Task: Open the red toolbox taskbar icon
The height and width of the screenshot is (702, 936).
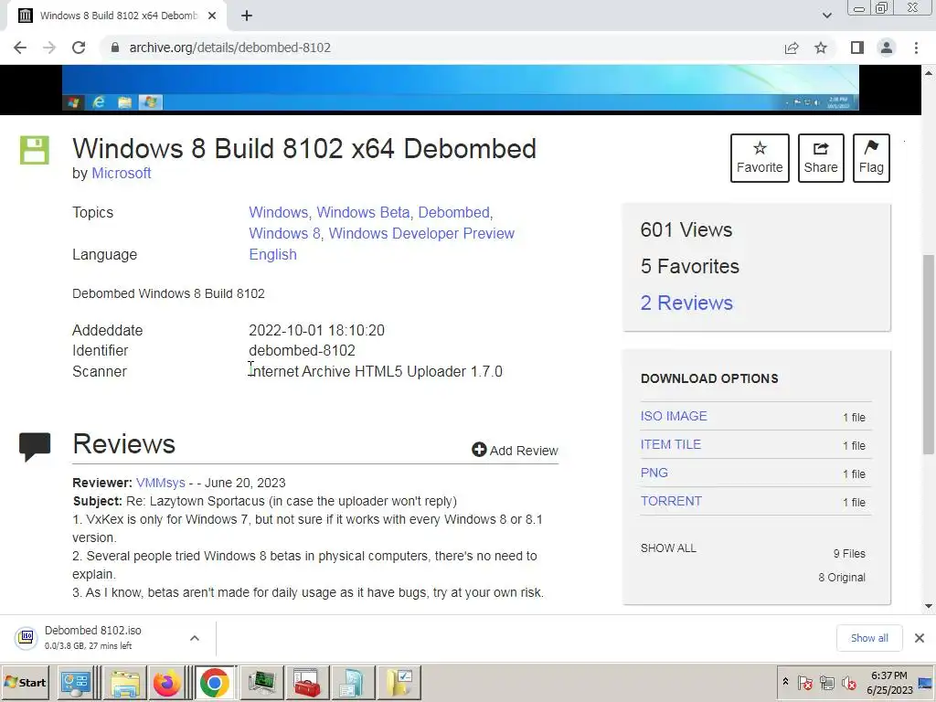Action: click(x=307, y=682)
